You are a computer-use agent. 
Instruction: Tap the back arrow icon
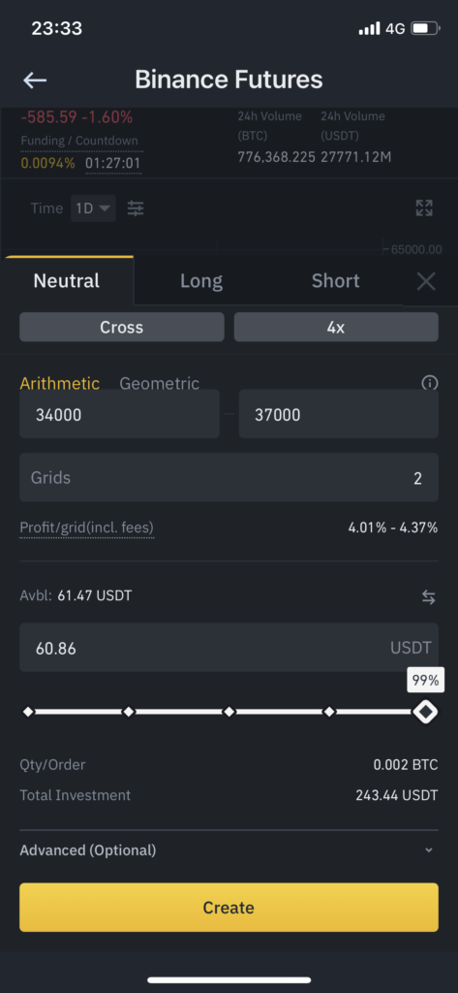point(35,80)
